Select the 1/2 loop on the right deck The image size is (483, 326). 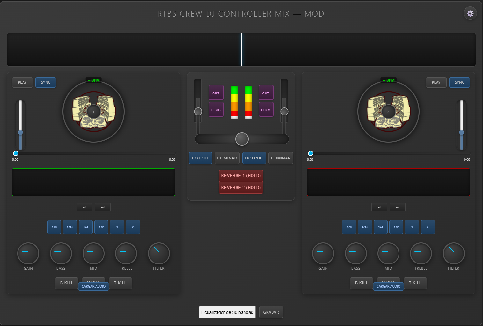(396, 227)
